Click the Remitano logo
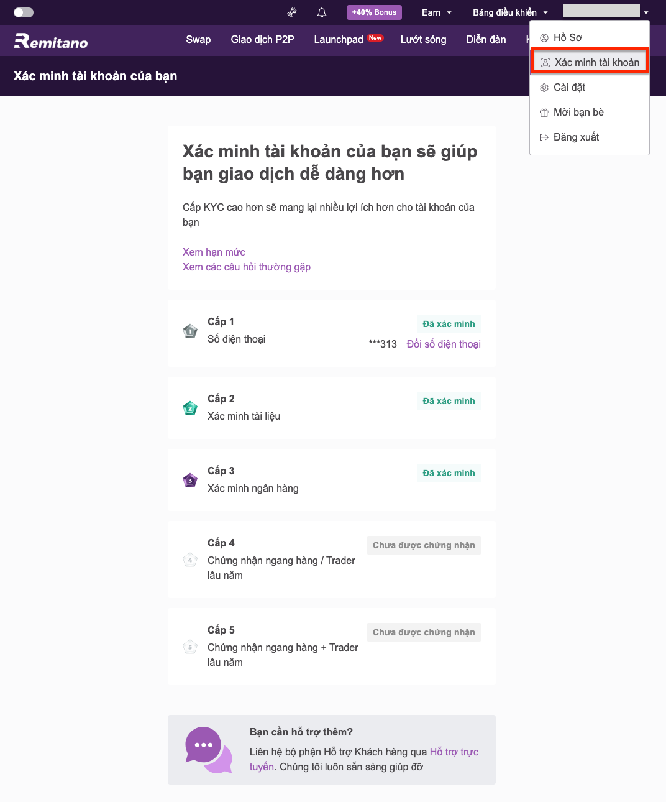The height and width of the screenshot is (802, 666). (x=51, y=41)
